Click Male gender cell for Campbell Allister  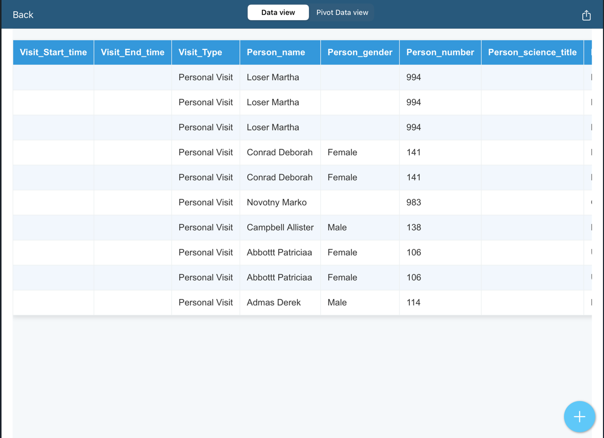pyautogui.click(x=337, y=227)
